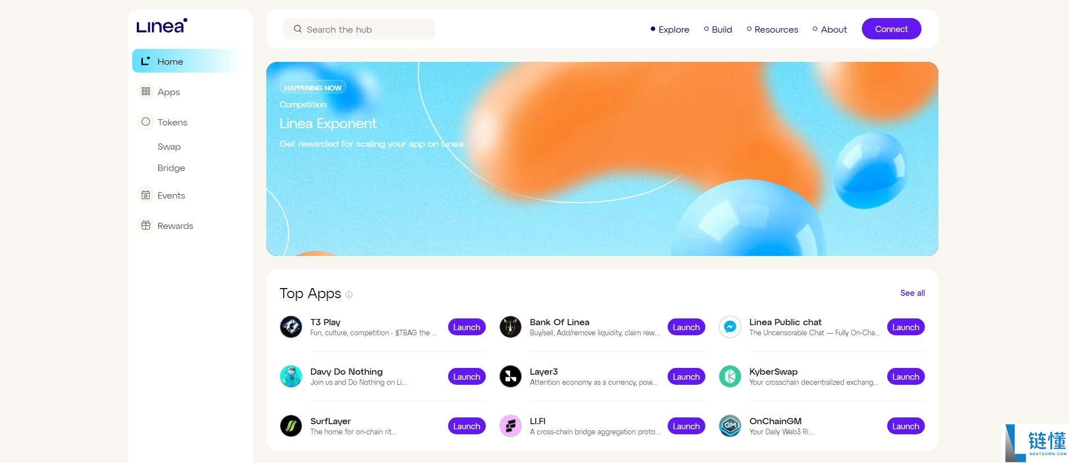Viewport: 1069px width, 463px height.
Task: Launch the Layer3 app
Action: click(x=686, y=376)
